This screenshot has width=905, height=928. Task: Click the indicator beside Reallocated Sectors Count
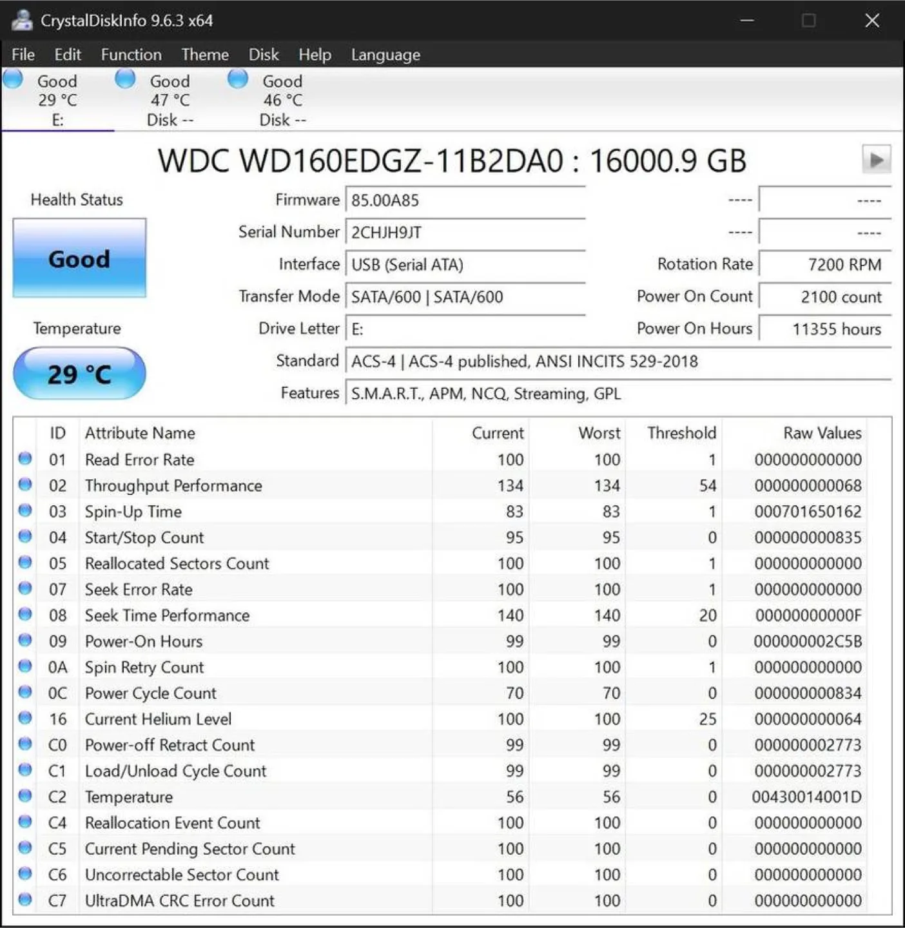click(25, 563)
